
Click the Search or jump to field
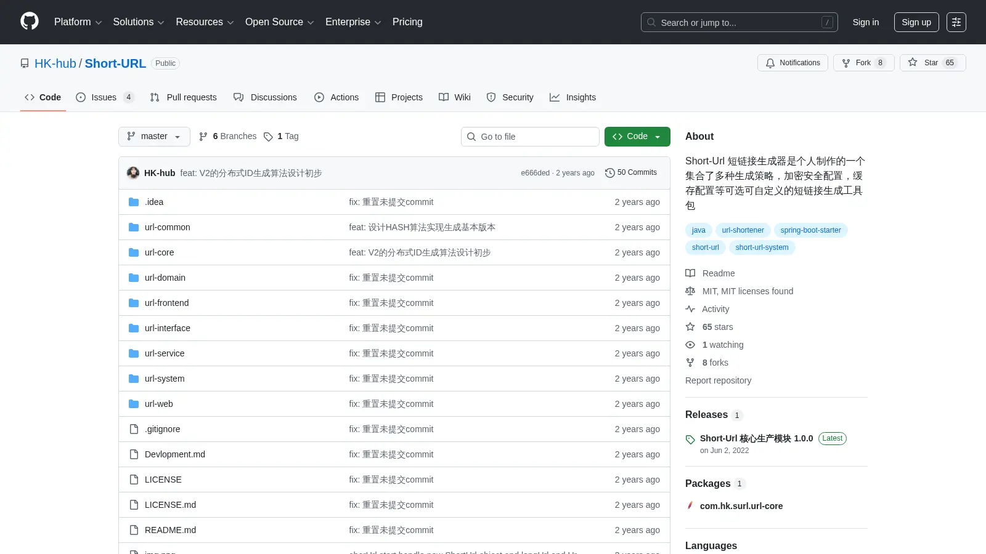(x=739, y=22)
